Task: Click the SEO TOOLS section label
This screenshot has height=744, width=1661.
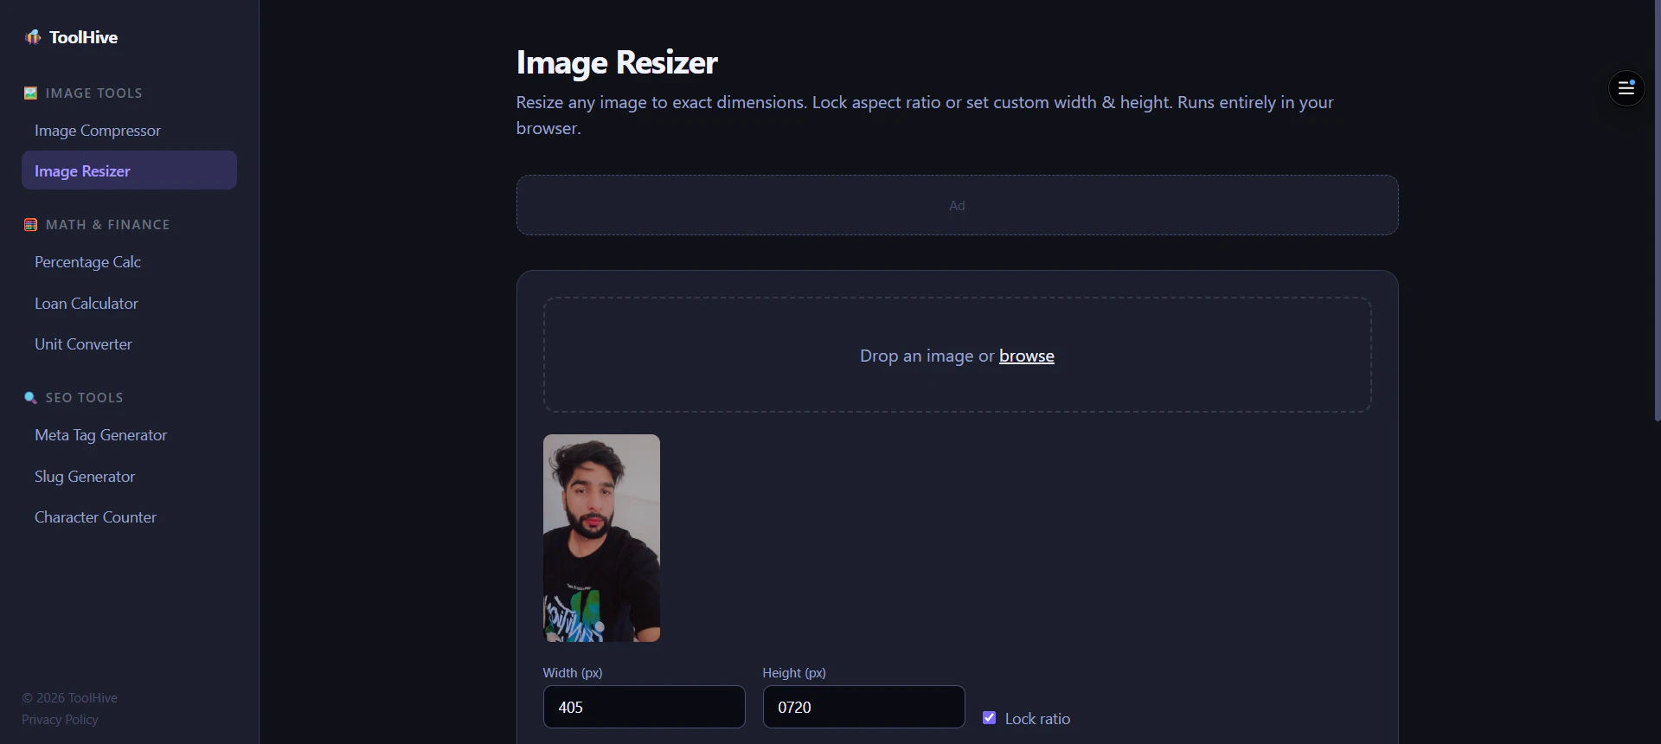Action: pyautogui.click(x=84, y=398)
